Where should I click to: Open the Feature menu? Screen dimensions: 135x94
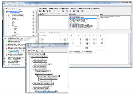32,5
